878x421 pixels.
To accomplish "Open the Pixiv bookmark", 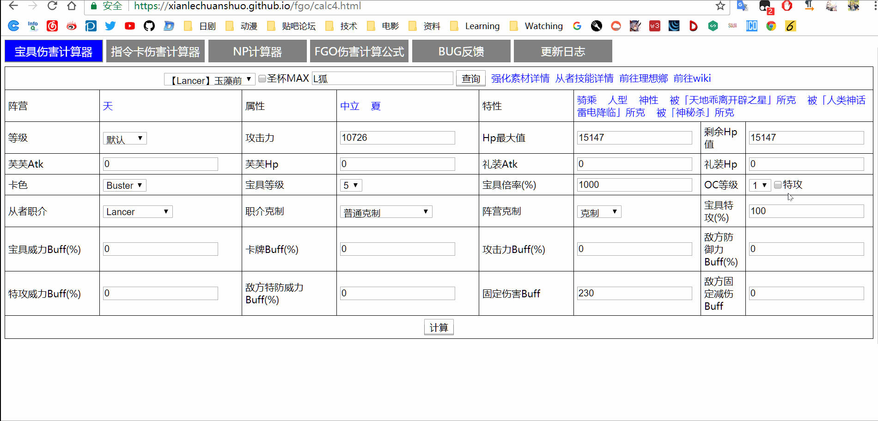I will [x=91, y=26].
